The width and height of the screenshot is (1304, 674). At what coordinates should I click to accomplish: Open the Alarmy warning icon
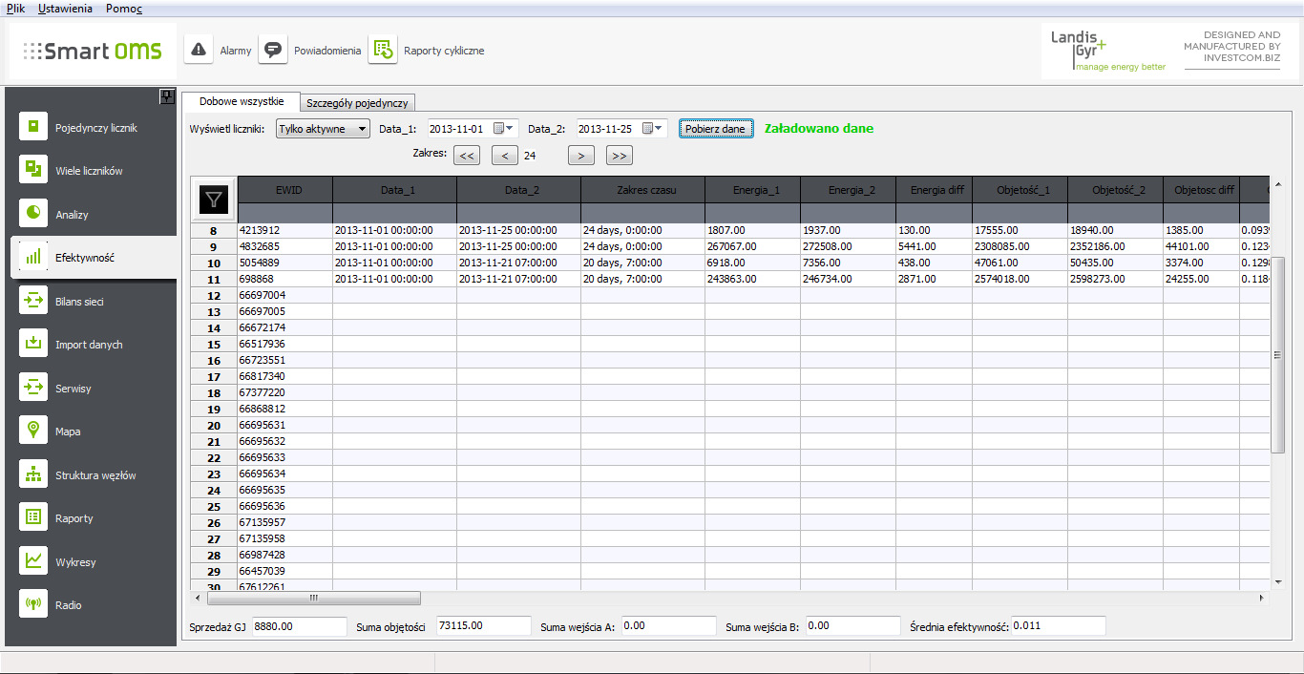(x=199, y=50)
